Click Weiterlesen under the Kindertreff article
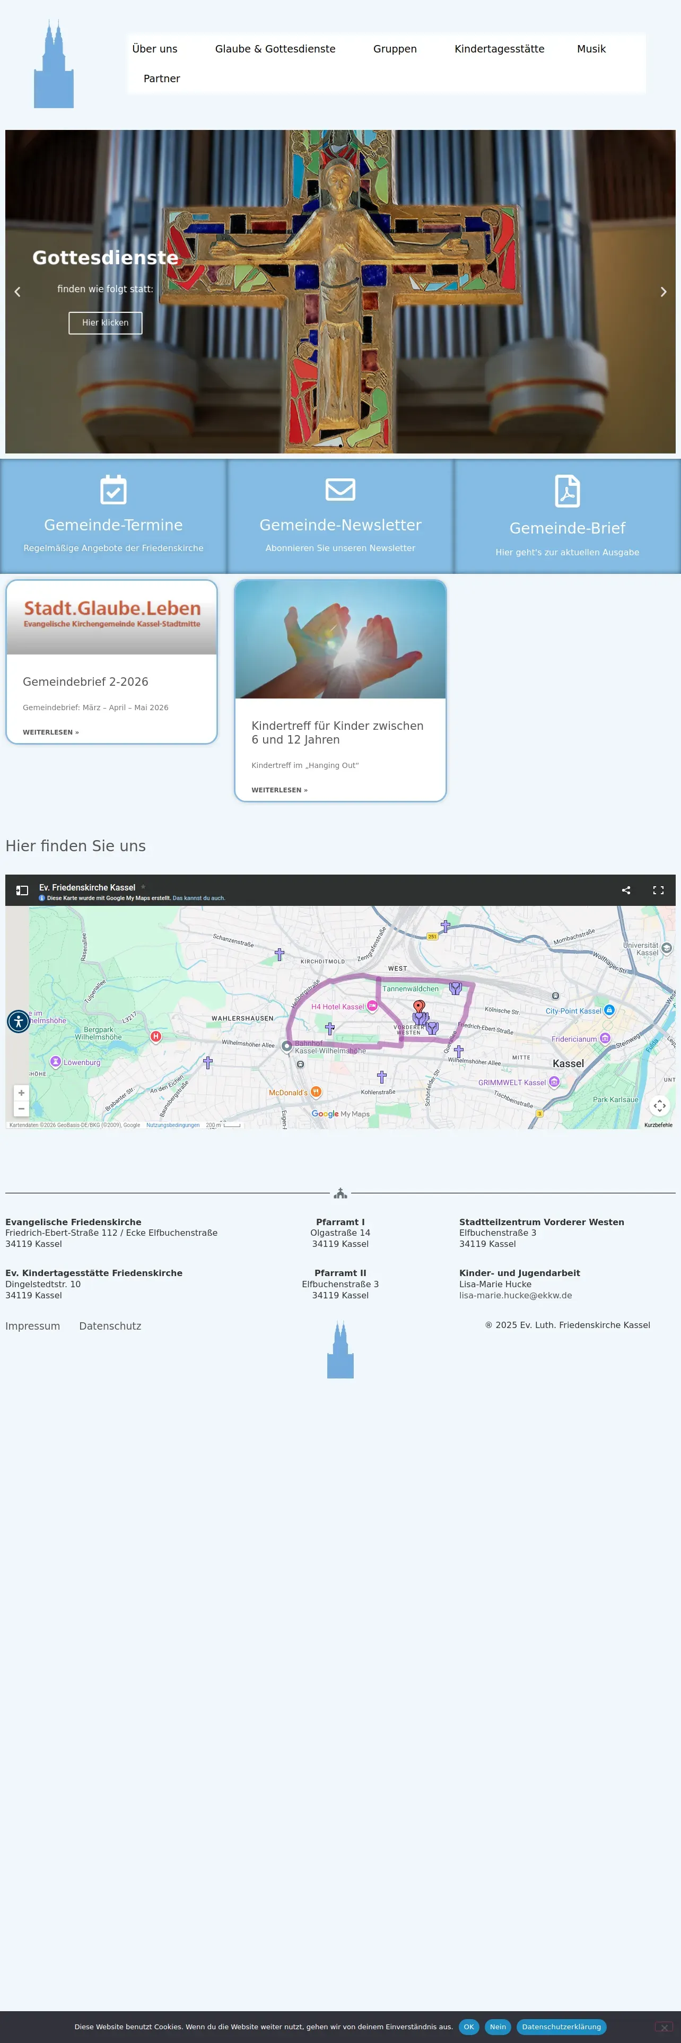Viewport: 681px width, 2043px height. coord(279,790)
